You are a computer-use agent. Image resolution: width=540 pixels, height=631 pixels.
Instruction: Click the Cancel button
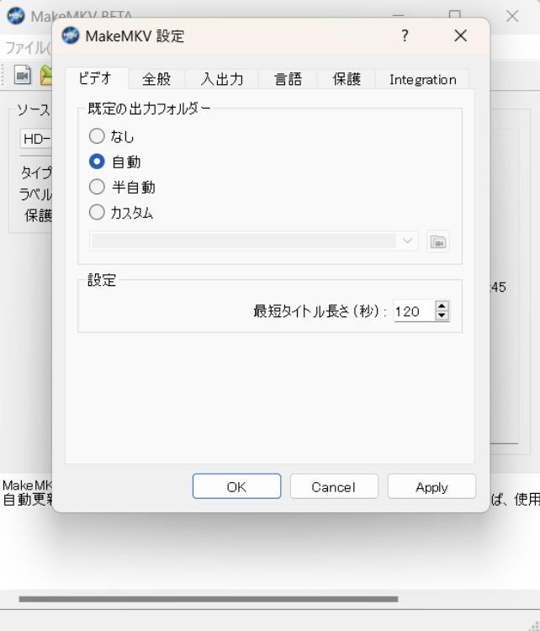coord(334,486)
